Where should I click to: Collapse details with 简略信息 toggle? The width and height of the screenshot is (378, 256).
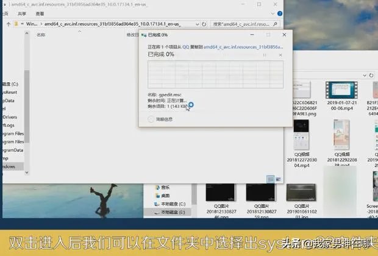[160, 119]
